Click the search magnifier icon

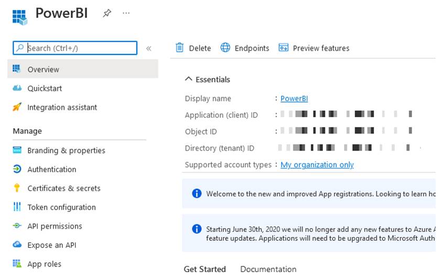click(x=20, y=48)
